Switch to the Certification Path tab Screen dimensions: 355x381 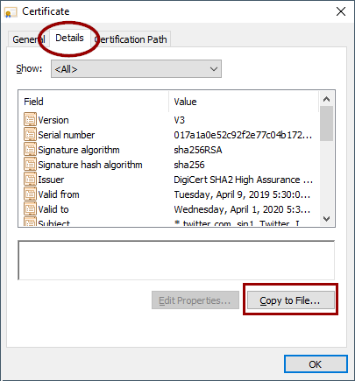pyautogui.click(x=131, y=39)
